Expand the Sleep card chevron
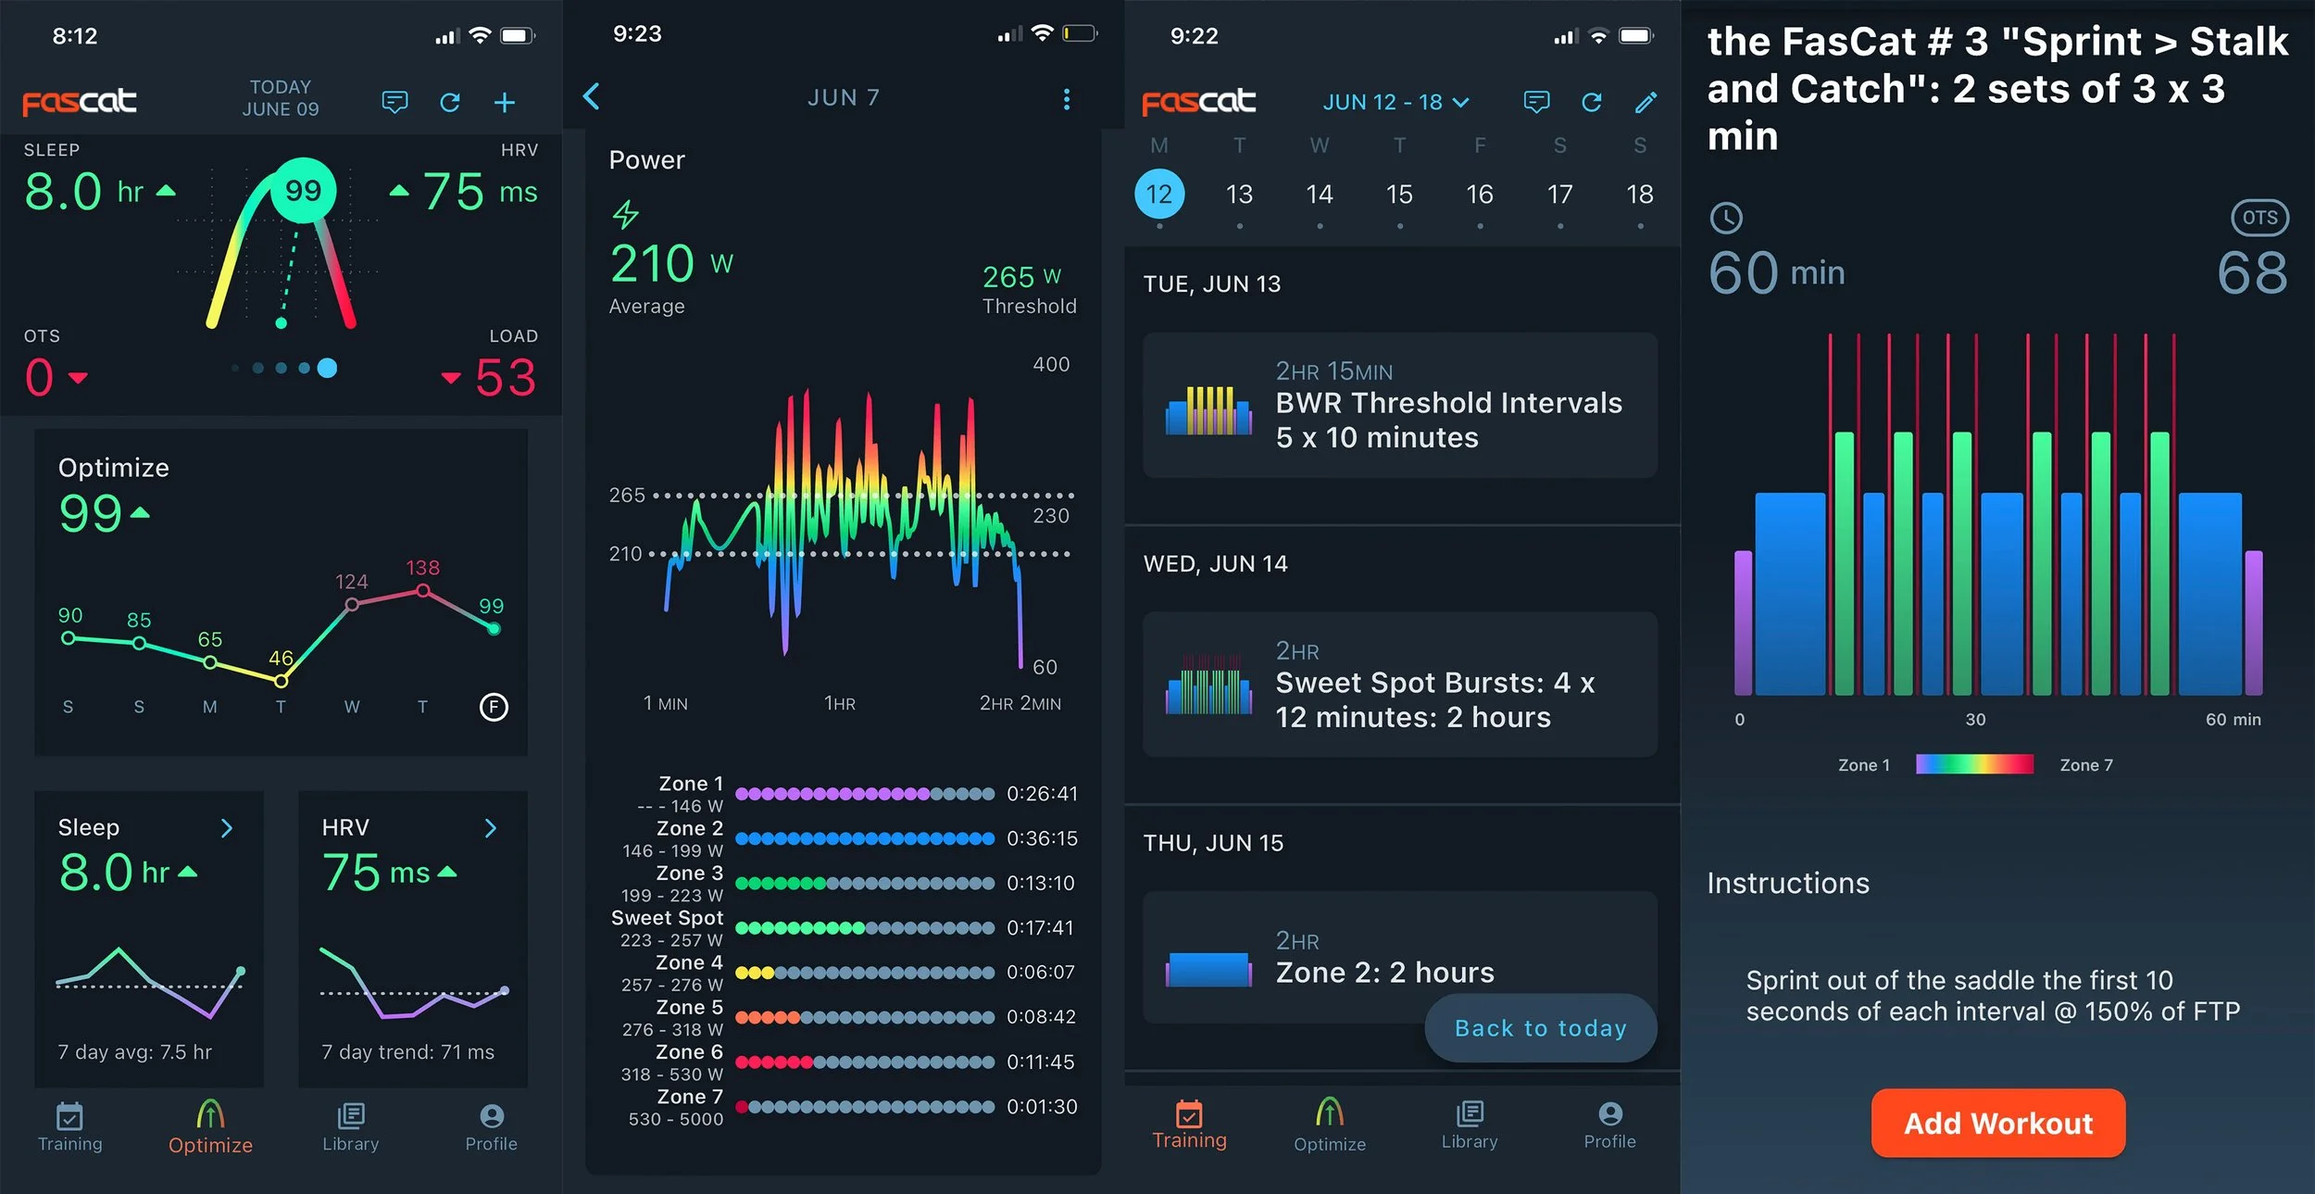 tap(227, 828)
